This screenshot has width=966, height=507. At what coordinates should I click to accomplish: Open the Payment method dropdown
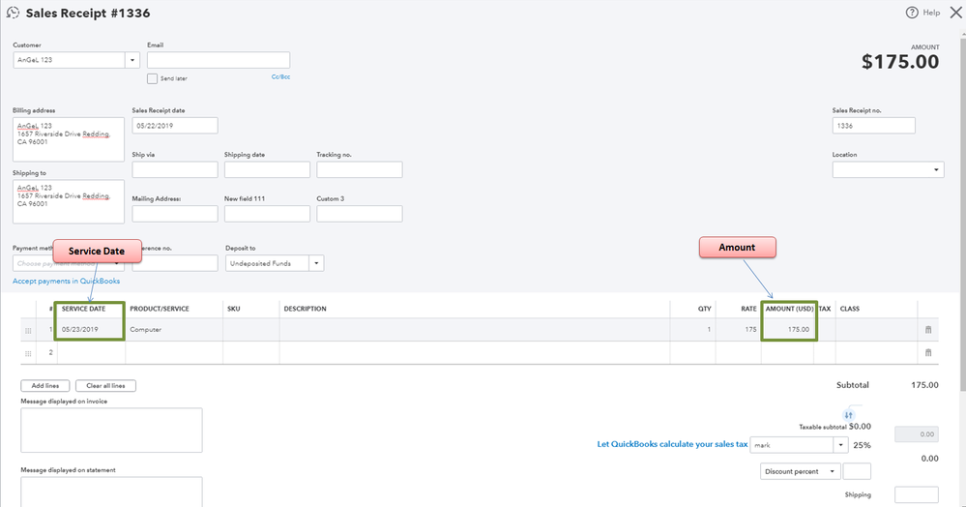116,263
